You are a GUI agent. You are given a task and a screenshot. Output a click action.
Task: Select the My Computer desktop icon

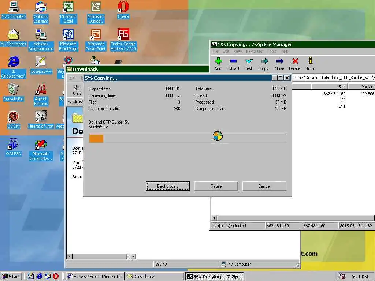pyautogui.click(x=13, y=10)
